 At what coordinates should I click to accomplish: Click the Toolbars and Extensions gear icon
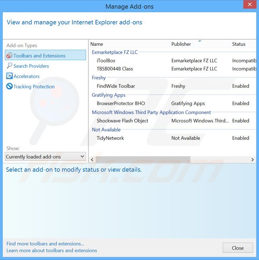[x=9, y=55]
